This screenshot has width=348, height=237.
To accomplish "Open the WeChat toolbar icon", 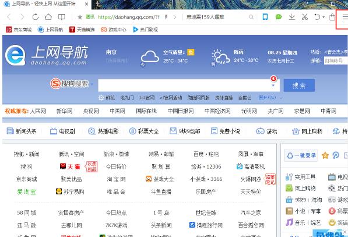I will coord(278,17).
